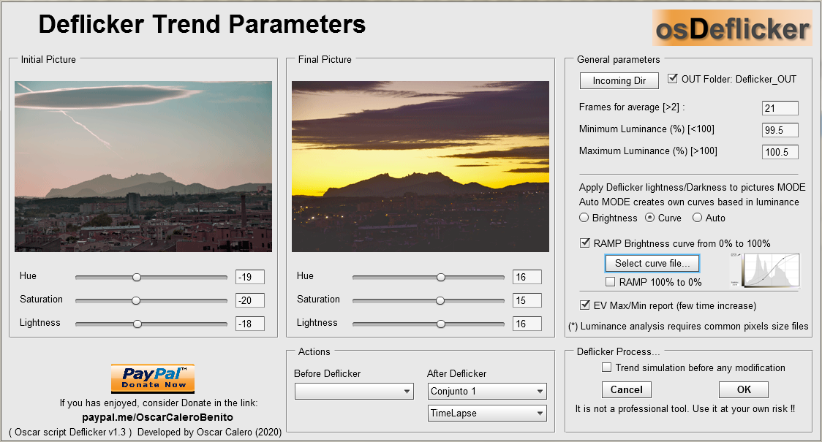The image size is (822, 442).
Task: Click the Final Picture Hue slider
Action: (x=429, y=277)
